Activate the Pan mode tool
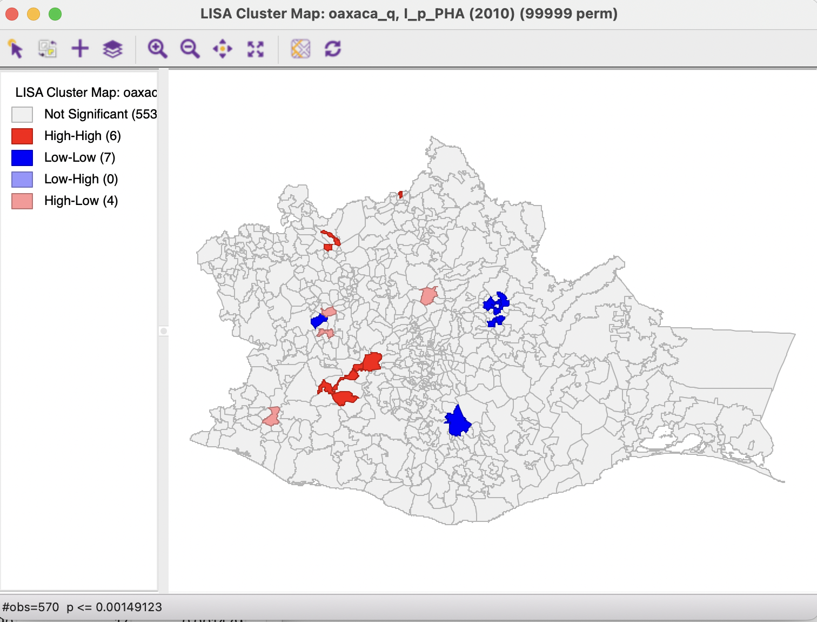The width and height of the screenshot is (817, 622). 223,49
